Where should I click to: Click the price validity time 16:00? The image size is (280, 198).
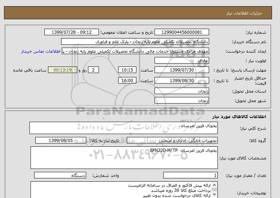click(127, 80)
